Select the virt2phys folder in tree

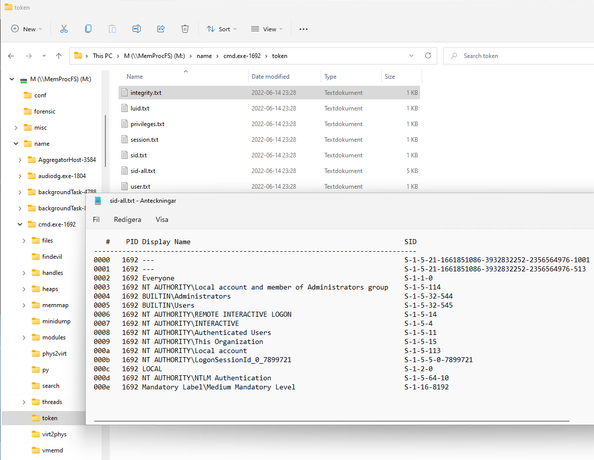(x=54, y=434)
